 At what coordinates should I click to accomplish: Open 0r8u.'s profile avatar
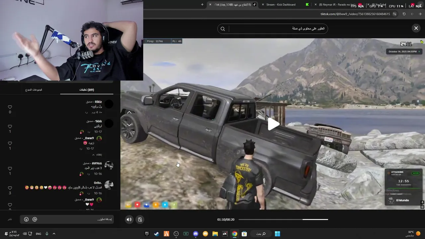(x=109, y=185)
